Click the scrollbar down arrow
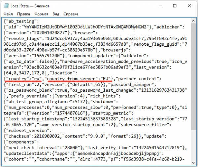 (193, 163)
